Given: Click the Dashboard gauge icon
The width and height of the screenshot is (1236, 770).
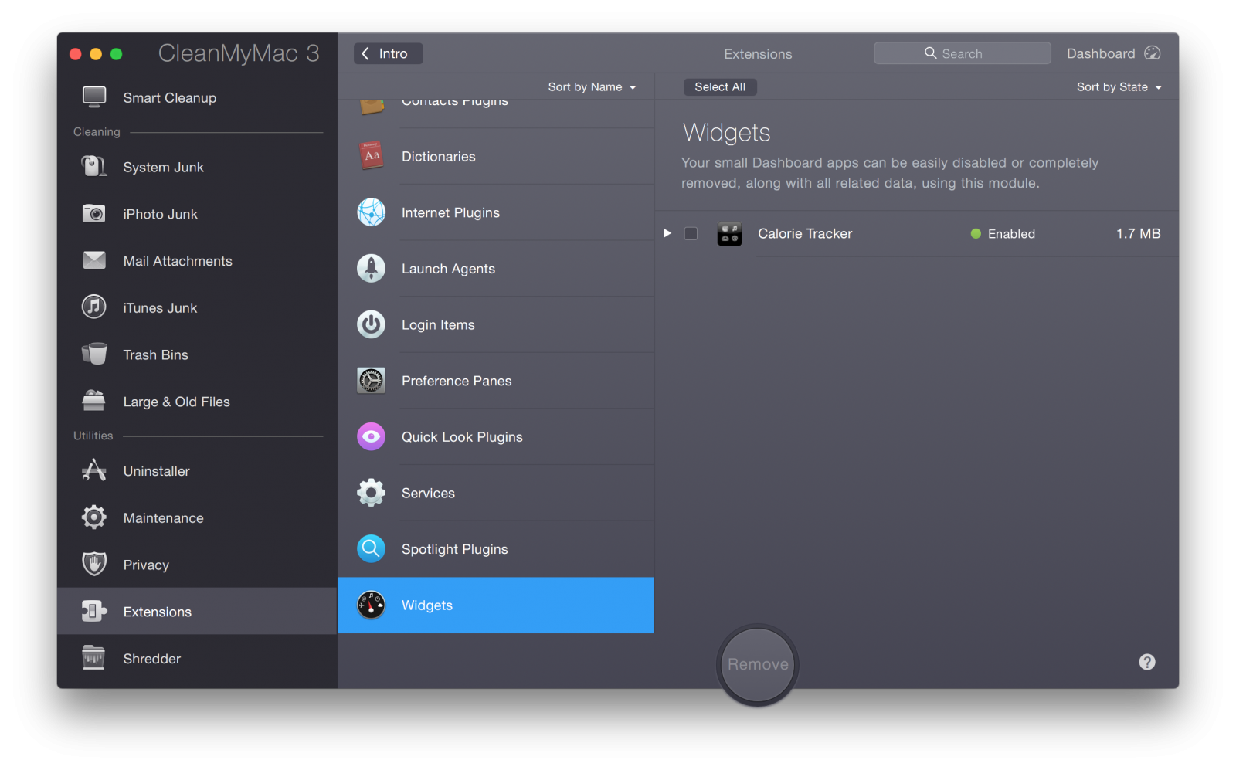Looking at the screenshot, I should point(1153,53).
